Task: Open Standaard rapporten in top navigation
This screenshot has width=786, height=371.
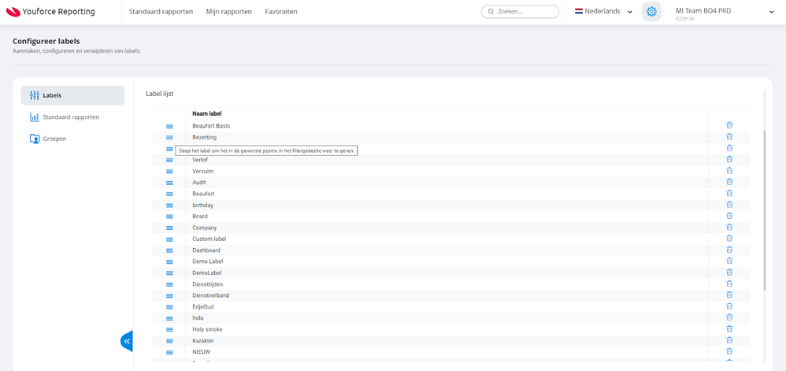Action: coord(161,12)
